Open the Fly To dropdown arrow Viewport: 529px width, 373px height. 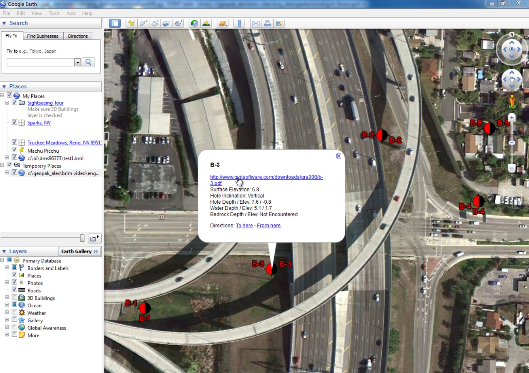pyautogui.click(x=78, y=63)
